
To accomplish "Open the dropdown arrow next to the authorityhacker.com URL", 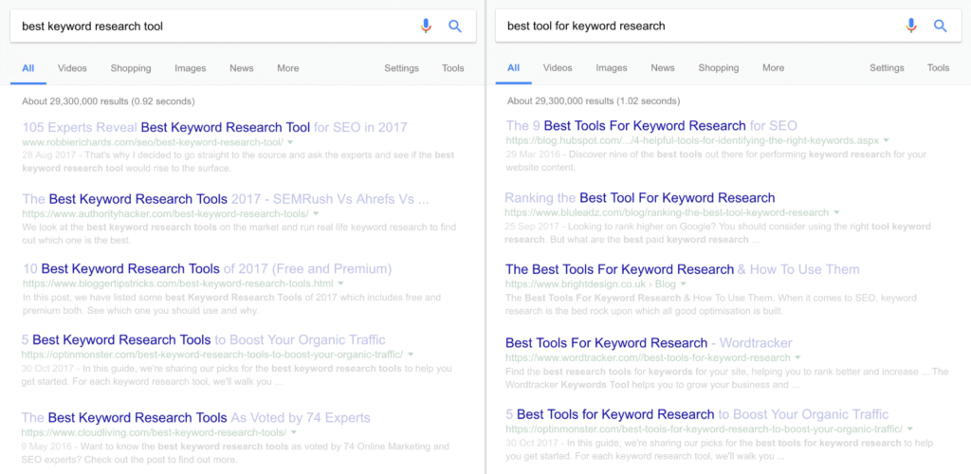I will pos(314,215).
